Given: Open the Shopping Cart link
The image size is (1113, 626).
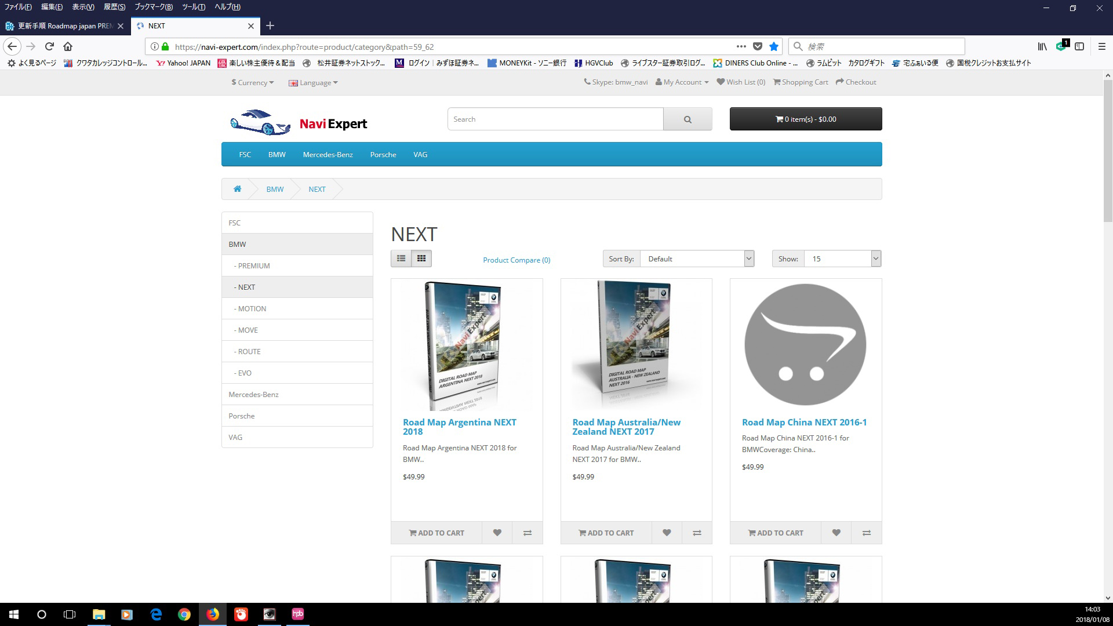Looking at the screenshot, I should tap(801, 82).
